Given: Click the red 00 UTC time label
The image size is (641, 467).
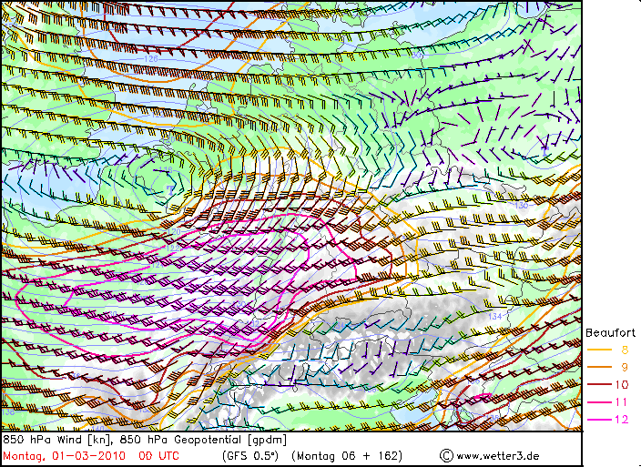Looking at the screenshot, I should 158,455.
